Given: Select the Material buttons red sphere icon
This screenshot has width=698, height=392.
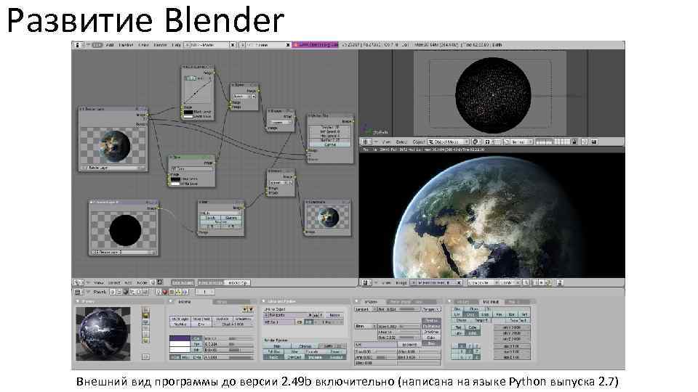Looking at the screenshot, I should point(165,292).
